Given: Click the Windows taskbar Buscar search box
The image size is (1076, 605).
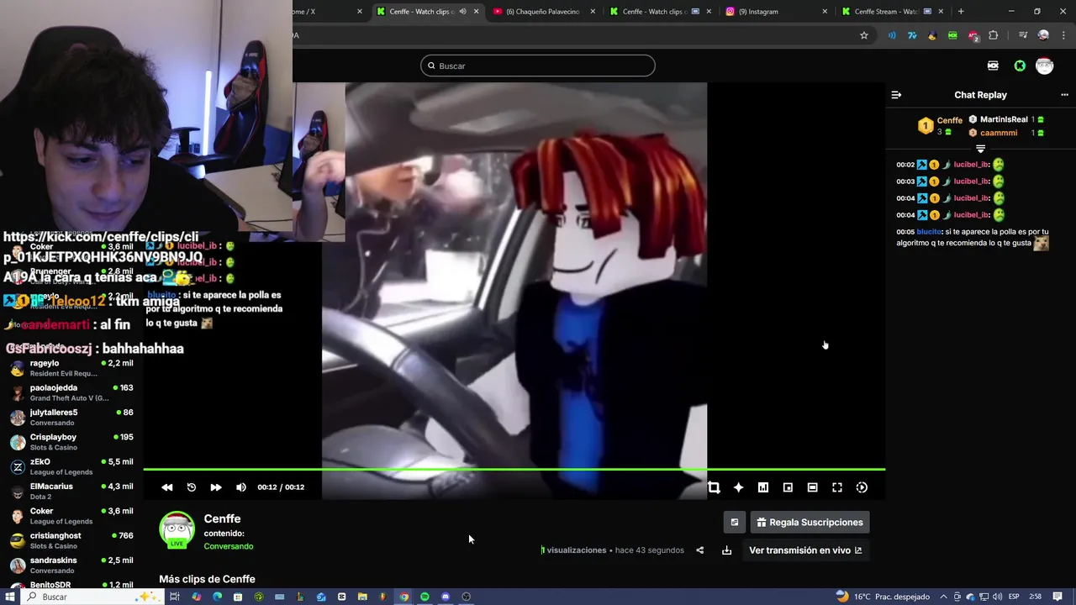Looking at the screenshot, I should tap(92, 597).
